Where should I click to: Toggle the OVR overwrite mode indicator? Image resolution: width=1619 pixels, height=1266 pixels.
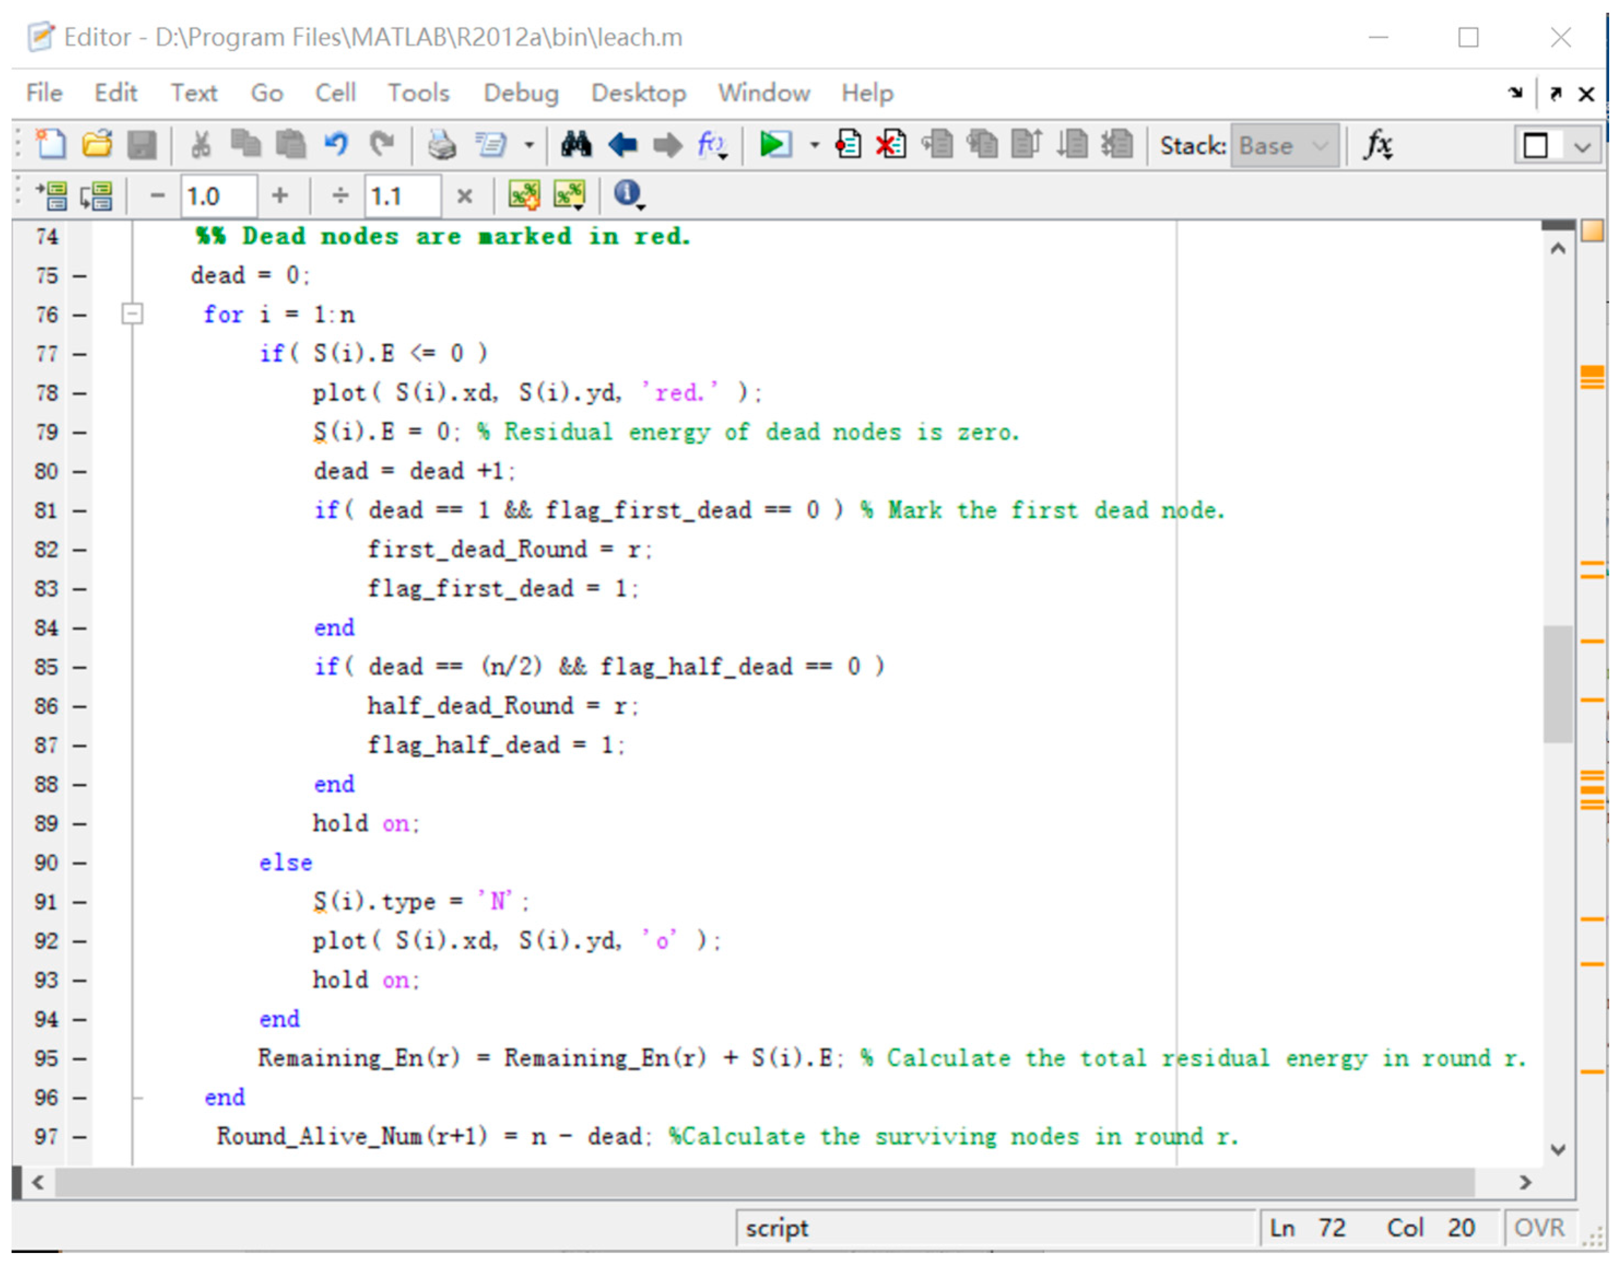[1539, 1228]
